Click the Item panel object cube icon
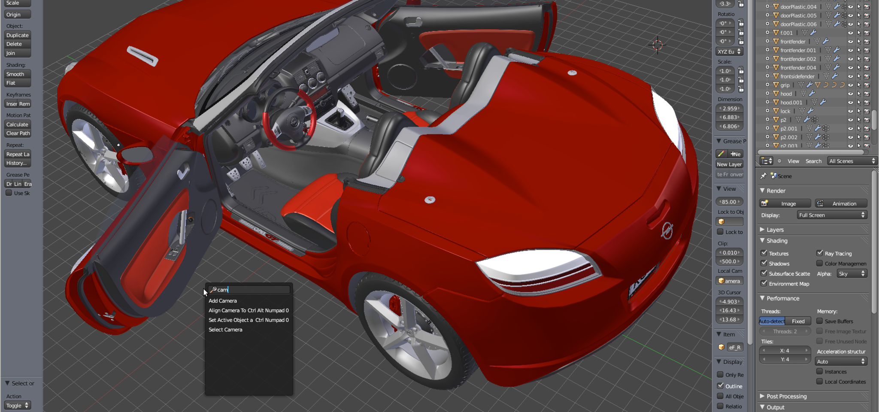The height and width of the screenshot is (412, 879). point(721,347)
